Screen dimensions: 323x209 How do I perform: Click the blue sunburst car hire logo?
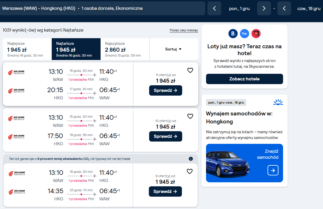[x=278, y=102]
